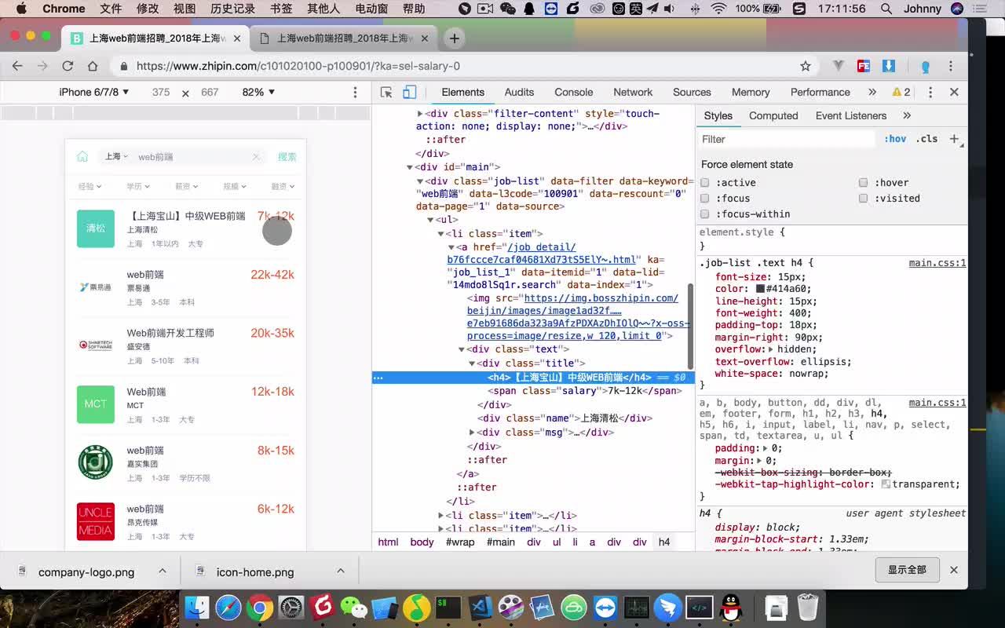The height and width of the screenshot is (628, 1005).
Task: Open the 票易通 web前端 job listing
Action: pyautogui.click(x=185, y=288)
